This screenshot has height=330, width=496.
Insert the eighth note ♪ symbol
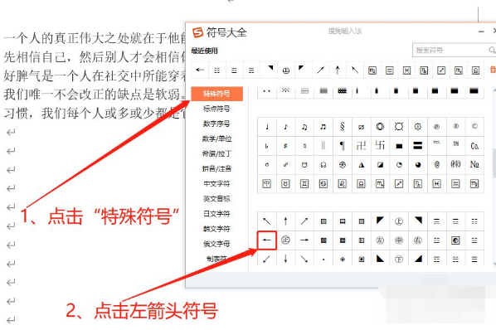click(285, 127)
